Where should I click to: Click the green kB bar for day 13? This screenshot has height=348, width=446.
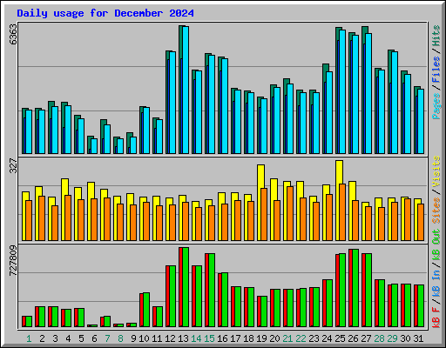click(x=186, y=287)
